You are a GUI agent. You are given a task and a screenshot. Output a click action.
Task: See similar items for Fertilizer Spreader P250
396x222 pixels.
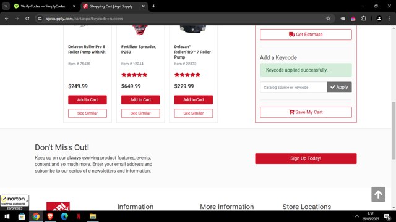pos(140,113)
